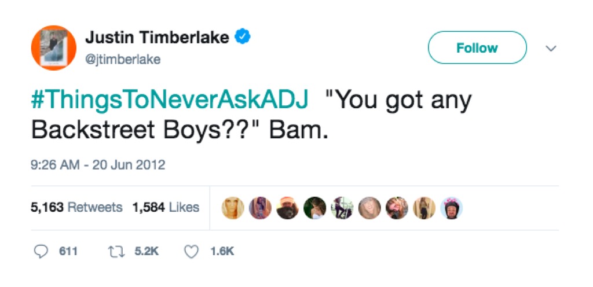The height and width of the screenshot is (287, 593).
Task: Click the reply speech bubble icon
Action: [40, 252]
